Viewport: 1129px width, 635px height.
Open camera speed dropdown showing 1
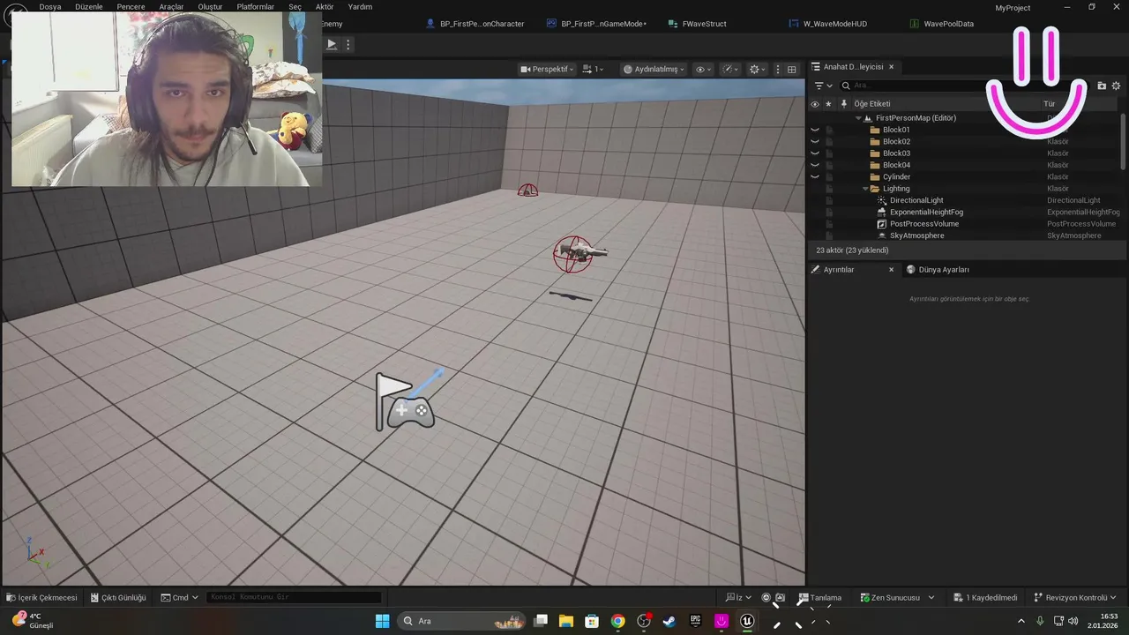[594, 69]
